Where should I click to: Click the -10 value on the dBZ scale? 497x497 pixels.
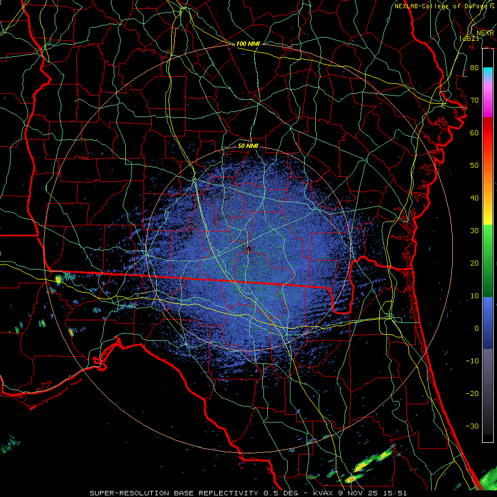[472, 361]
